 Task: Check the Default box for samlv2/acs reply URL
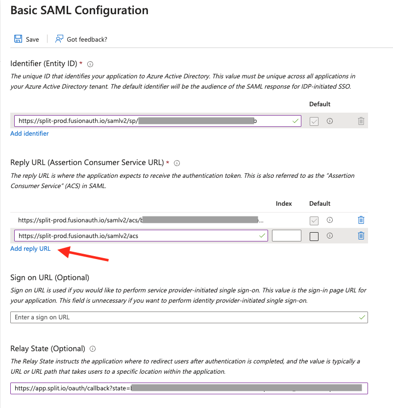[314, 236]
